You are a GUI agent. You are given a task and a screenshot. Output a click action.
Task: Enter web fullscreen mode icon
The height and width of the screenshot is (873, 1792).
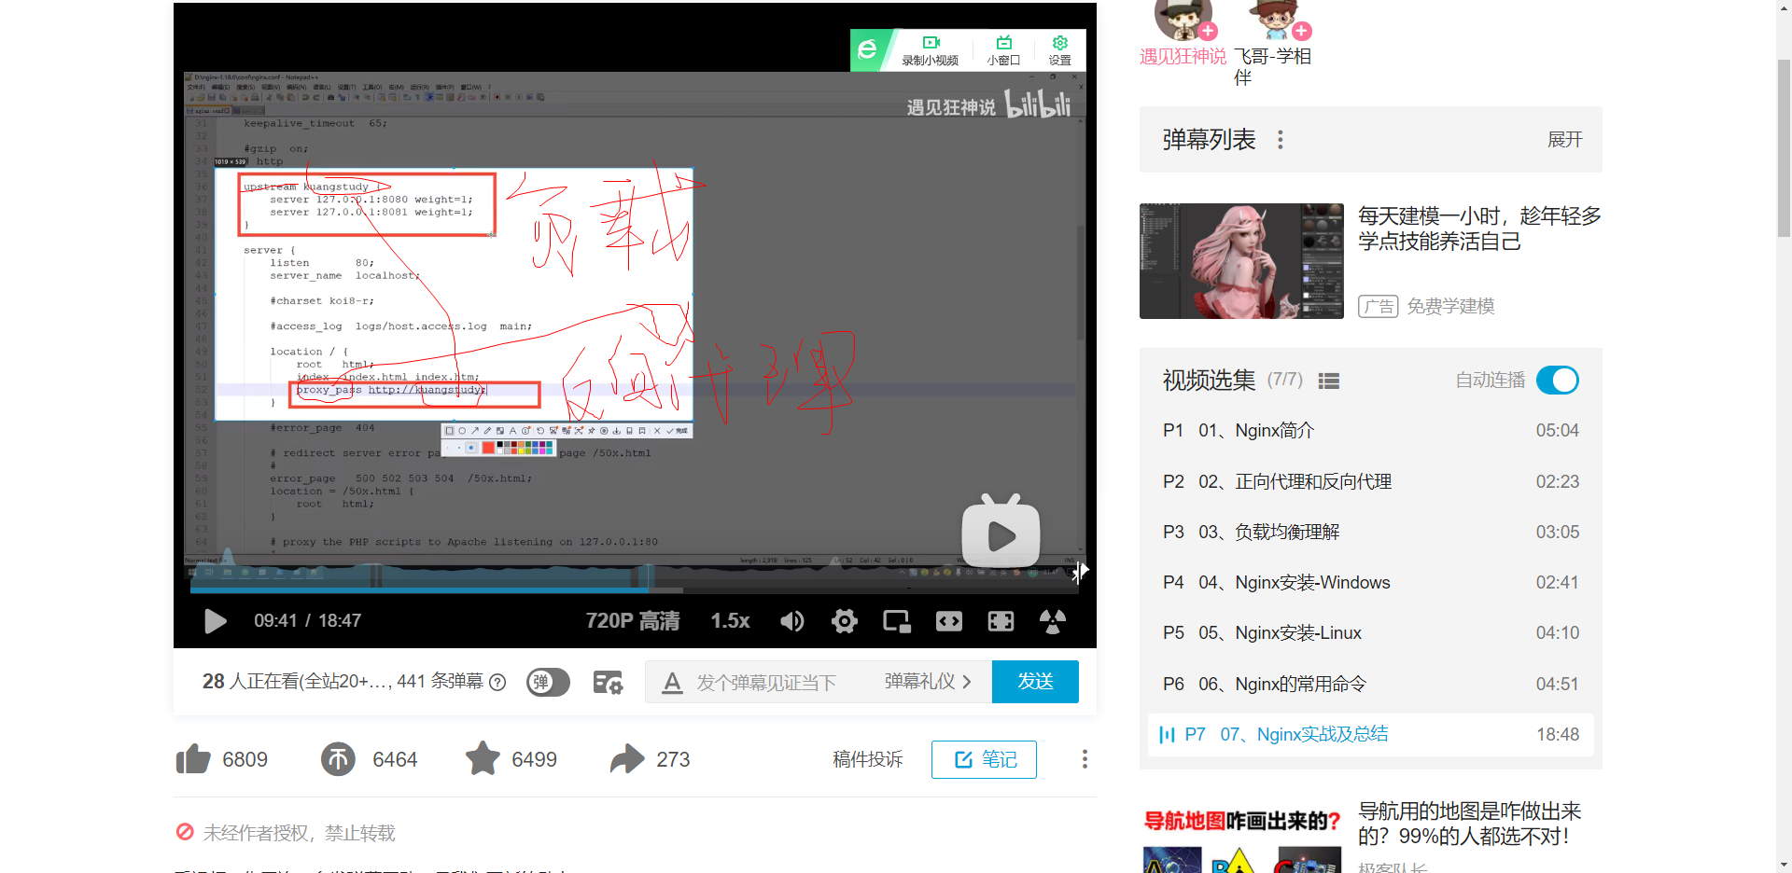[x=1001, y=621]
